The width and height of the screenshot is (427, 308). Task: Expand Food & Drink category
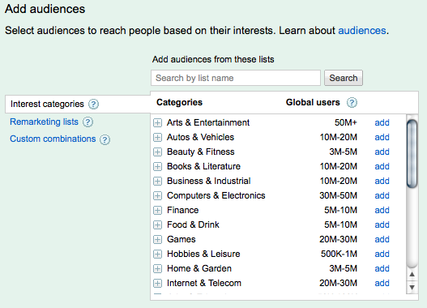point(157,225)
